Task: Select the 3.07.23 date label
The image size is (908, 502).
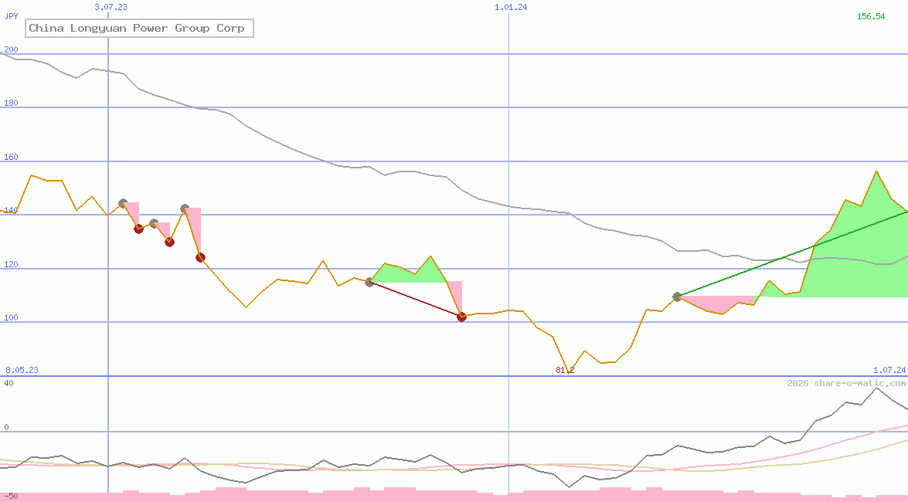Action: tap(111, 7)
